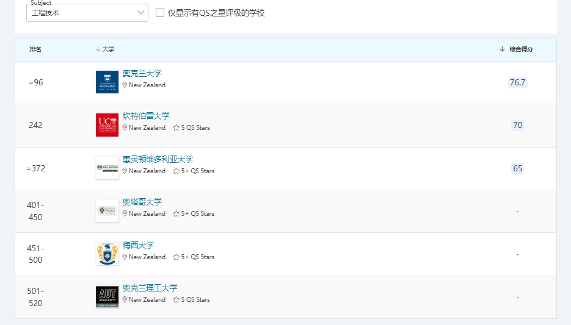Open the 奥塔哥大学 link
The width and height of the screenshot is (571, 325).
(142, 202)
